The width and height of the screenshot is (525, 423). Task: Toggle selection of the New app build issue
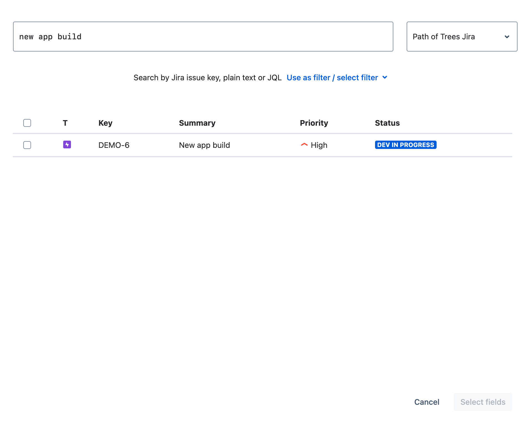click(27, 145)
